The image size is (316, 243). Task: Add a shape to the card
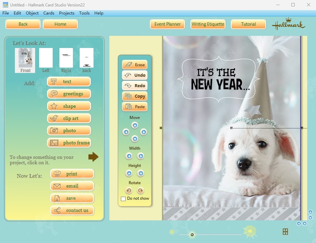click(x=69, y=106)
